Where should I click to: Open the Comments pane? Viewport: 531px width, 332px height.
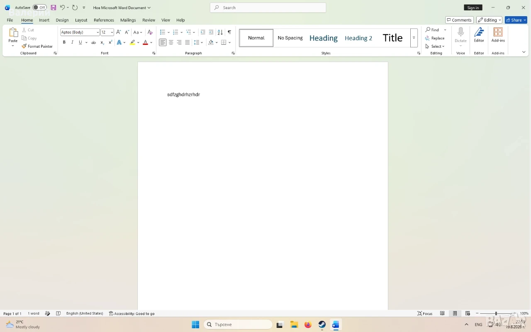(x=459, y=20)
